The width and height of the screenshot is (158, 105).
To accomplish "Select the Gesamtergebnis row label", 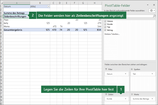I will coord(17,30).
